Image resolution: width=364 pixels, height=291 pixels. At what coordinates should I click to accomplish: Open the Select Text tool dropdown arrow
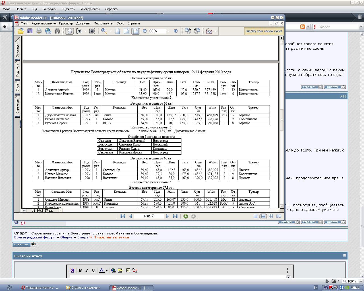[85, 31]
